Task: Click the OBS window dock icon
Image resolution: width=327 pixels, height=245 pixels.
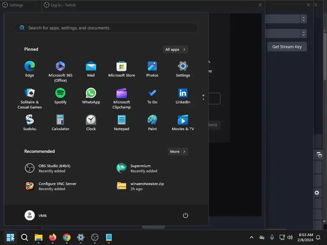Action: 319,155
